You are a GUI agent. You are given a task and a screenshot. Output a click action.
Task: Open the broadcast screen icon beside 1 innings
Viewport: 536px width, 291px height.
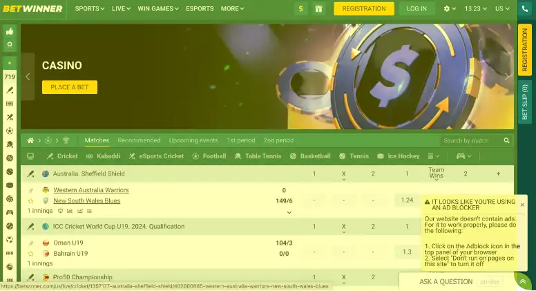pyautogui.click(x=60, y=211)
